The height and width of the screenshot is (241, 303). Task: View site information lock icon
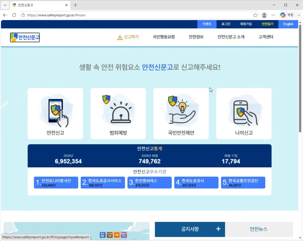pyautogui.click(x=23, y=15)
